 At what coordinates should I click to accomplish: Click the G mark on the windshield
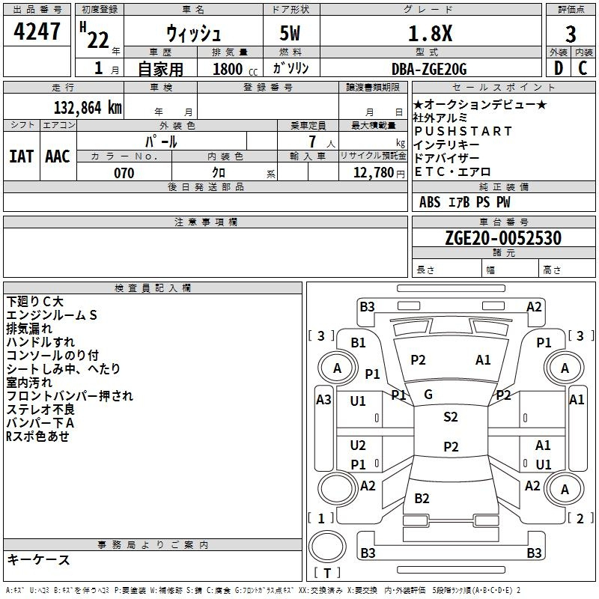point(428,395)
